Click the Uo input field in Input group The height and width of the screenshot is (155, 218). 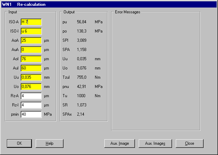31,87
